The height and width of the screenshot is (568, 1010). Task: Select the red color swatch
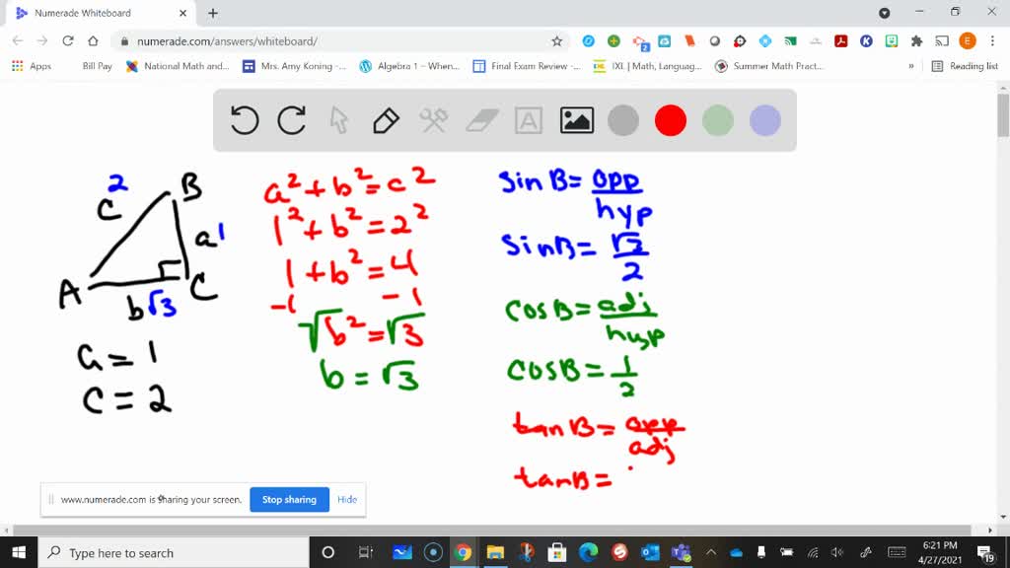click(671, 120)
